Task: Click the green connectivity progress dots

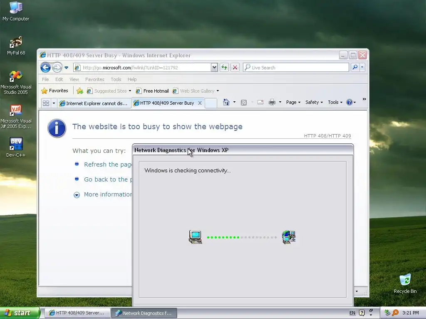Action: point(223,237)
